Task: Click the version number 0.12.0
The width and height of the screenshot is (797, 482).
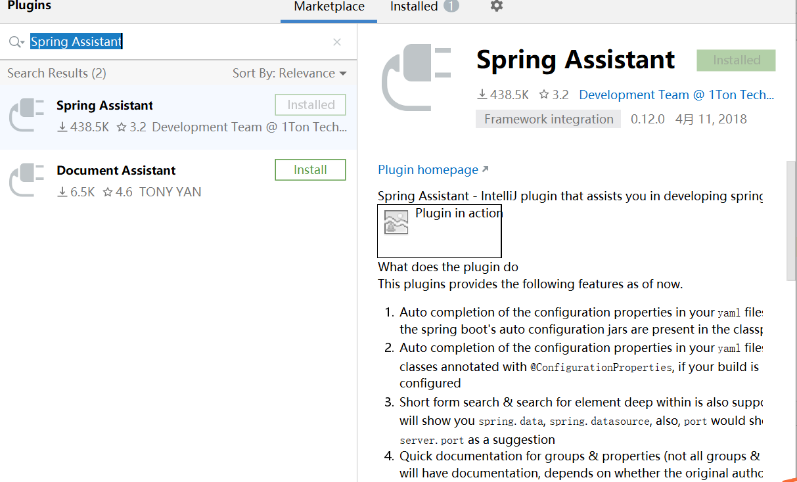Action: [648, 119]
